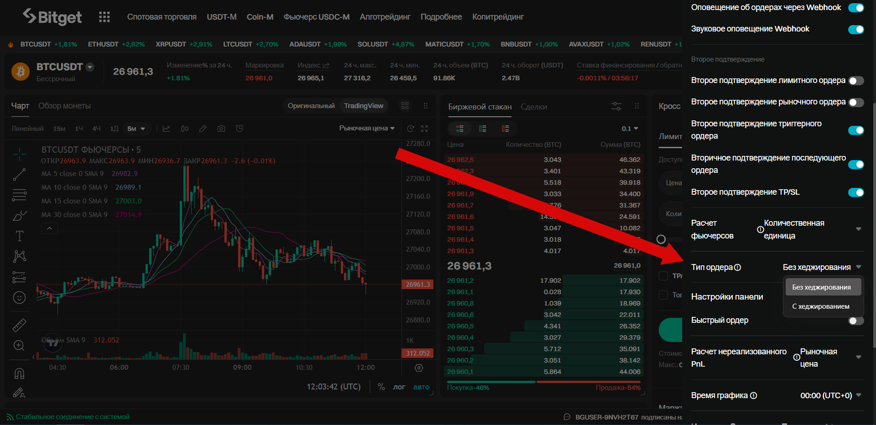Image resolution: width=876 pixels, height=425 pixels.
Task: Open chart grid layout icon
Action: [405, 106]
